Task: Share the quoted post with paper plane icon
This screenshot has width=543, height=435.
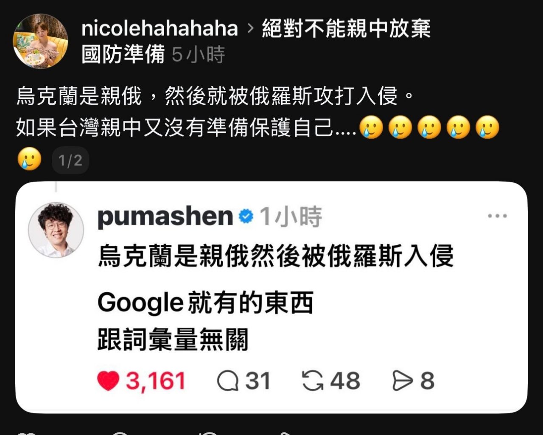Action: click(x=403, y=381)
